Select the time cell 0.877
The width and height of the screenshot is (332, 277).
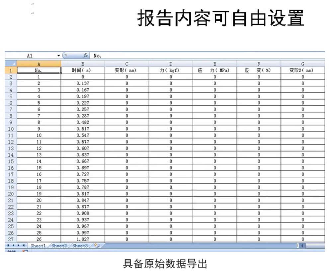pyautogui.click(x=83, y=207)
